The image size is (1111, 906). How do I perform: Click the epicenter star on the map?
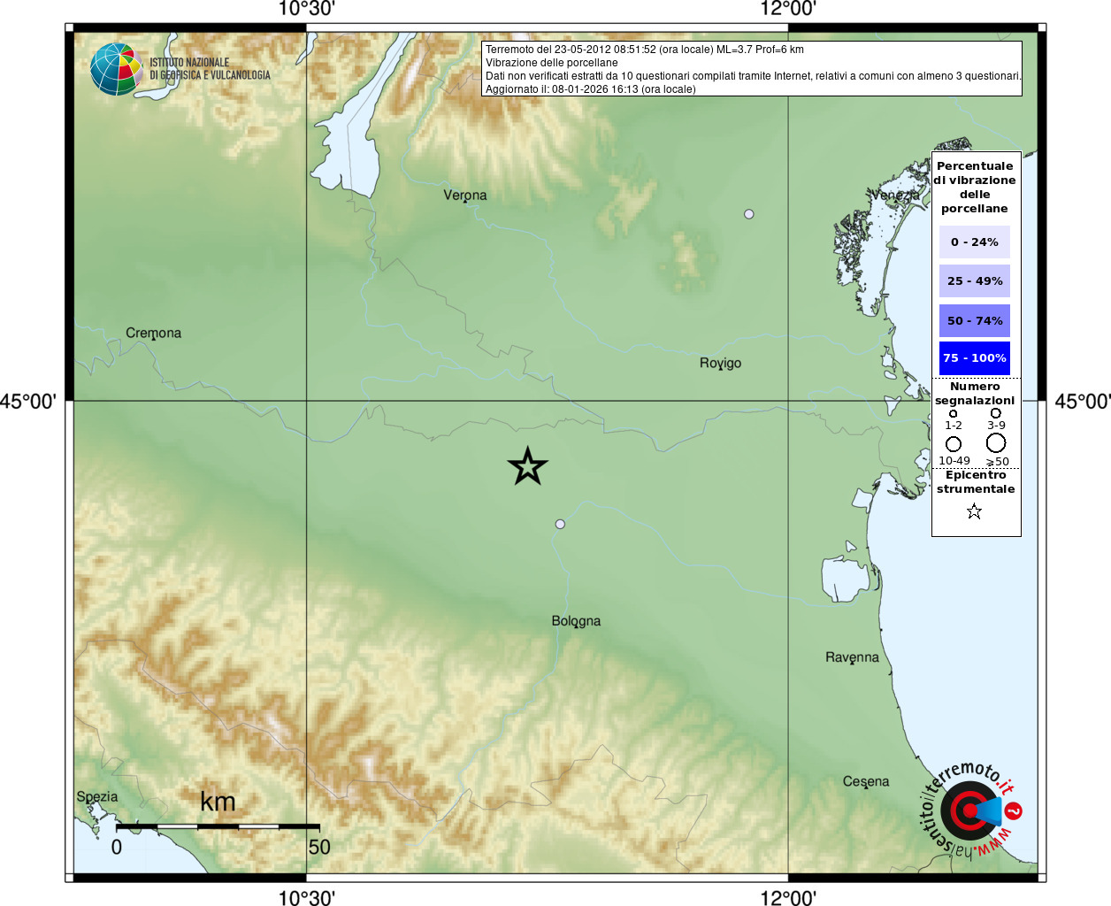coord(528,466)
